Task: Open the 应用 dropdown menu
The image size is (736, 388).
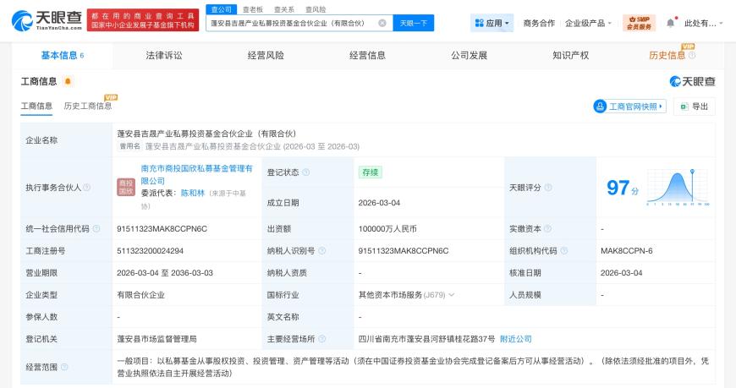Action: 491,23
